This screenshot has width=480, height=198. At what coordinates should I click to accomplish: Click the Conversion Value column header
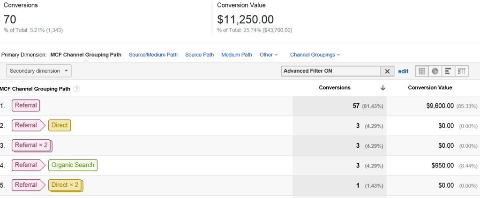(430, 88)
